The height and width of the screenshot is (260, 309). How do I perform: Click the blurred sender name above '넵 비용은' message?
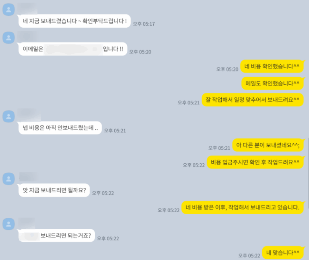(29, 115)
